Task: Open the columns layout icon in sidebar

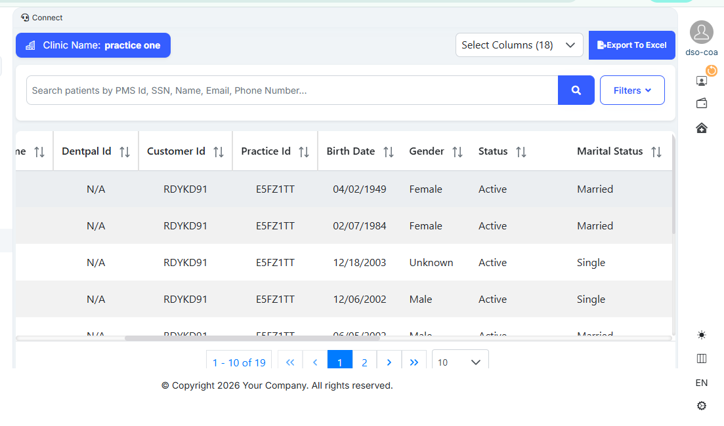Action: [701, 358]
